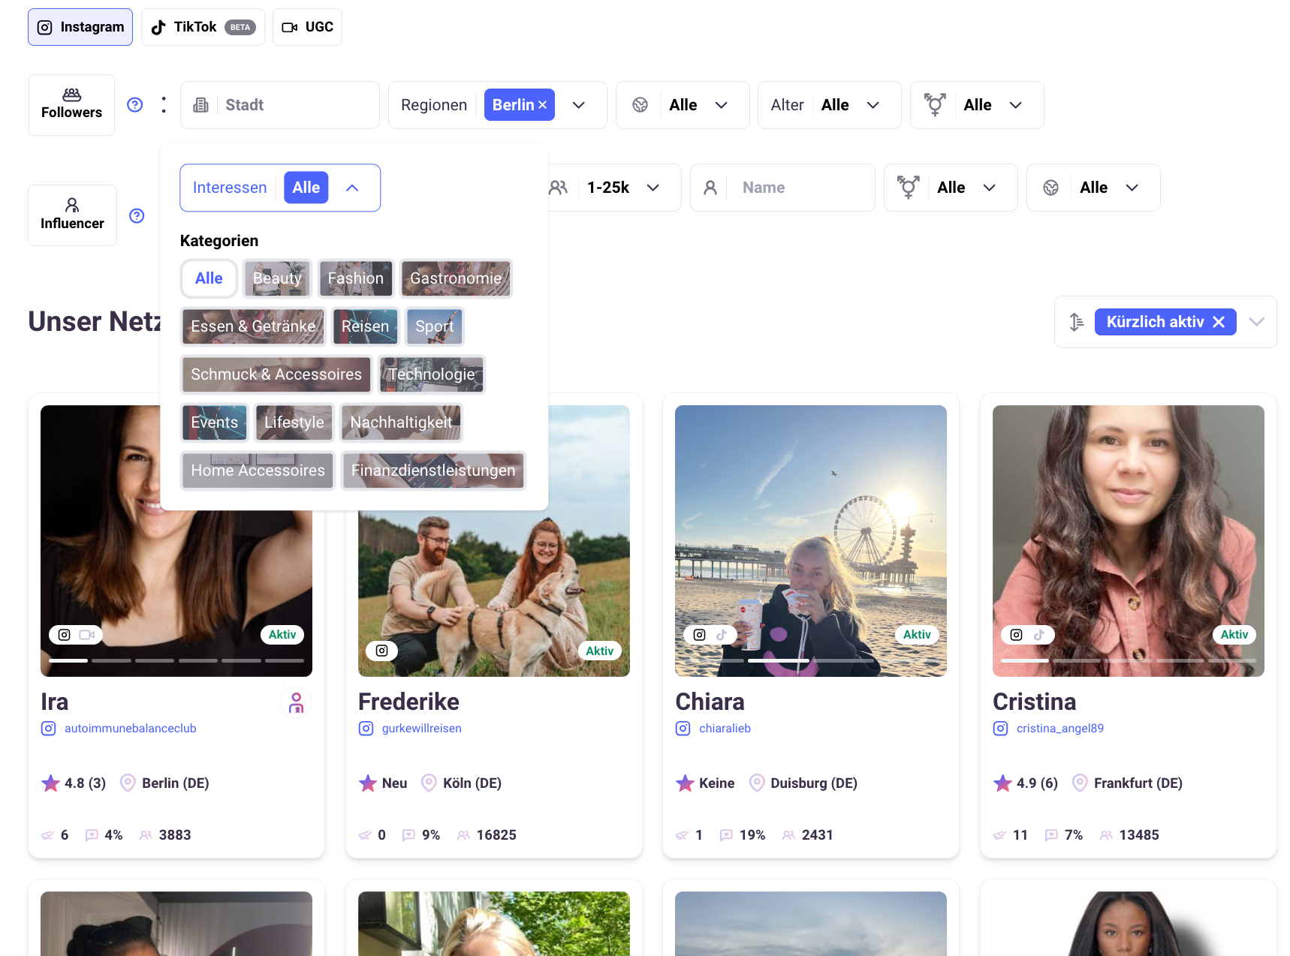Open autoimmunebalanceclub Instagram link
Screen dimensions: 1290x956
point(131,729)
